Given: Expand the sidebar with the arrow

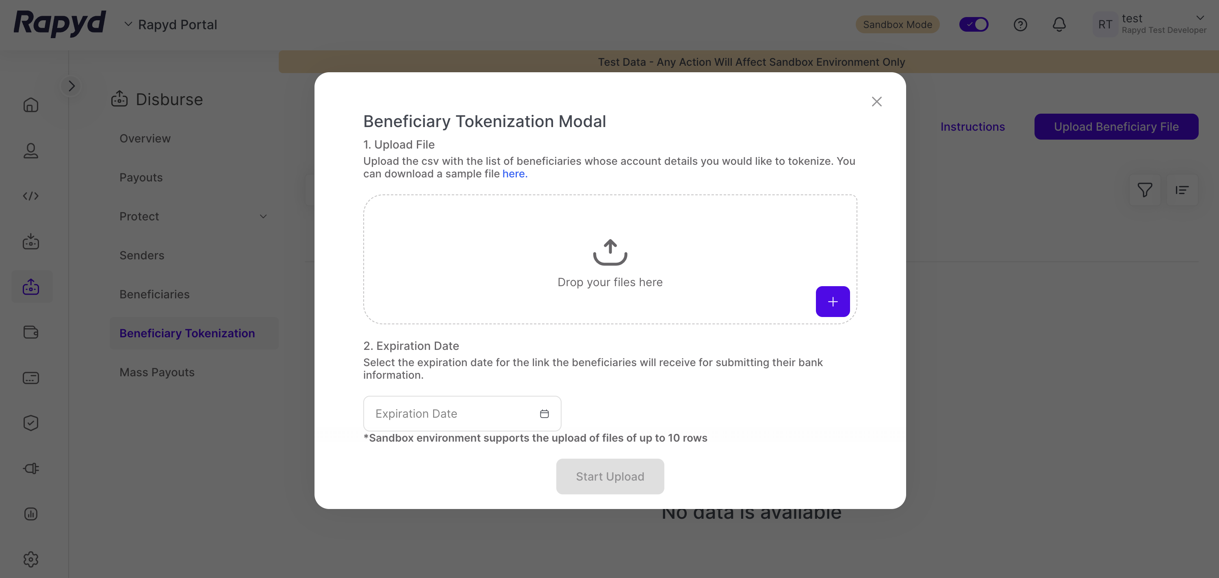Looking at the screenshot, I should click(x=72, y=86).
